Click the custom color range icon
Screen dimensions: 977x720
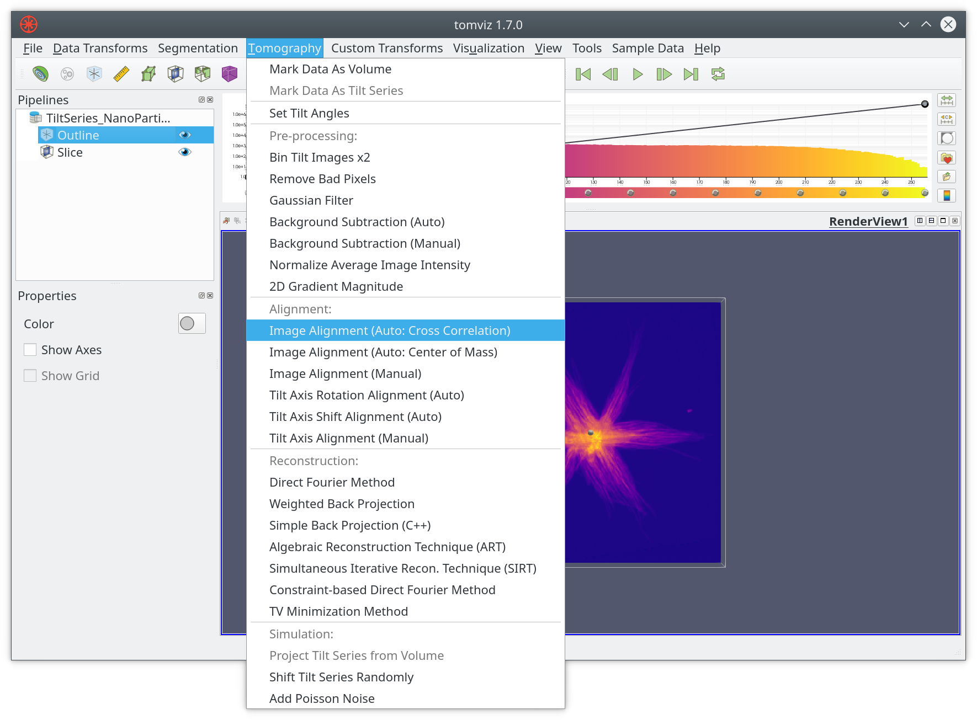(947, 119)
